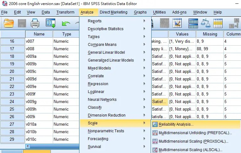Click the greyed Insert Cases toolbar icon
Viewport: 241px width, 153px height.
[164, 23]
